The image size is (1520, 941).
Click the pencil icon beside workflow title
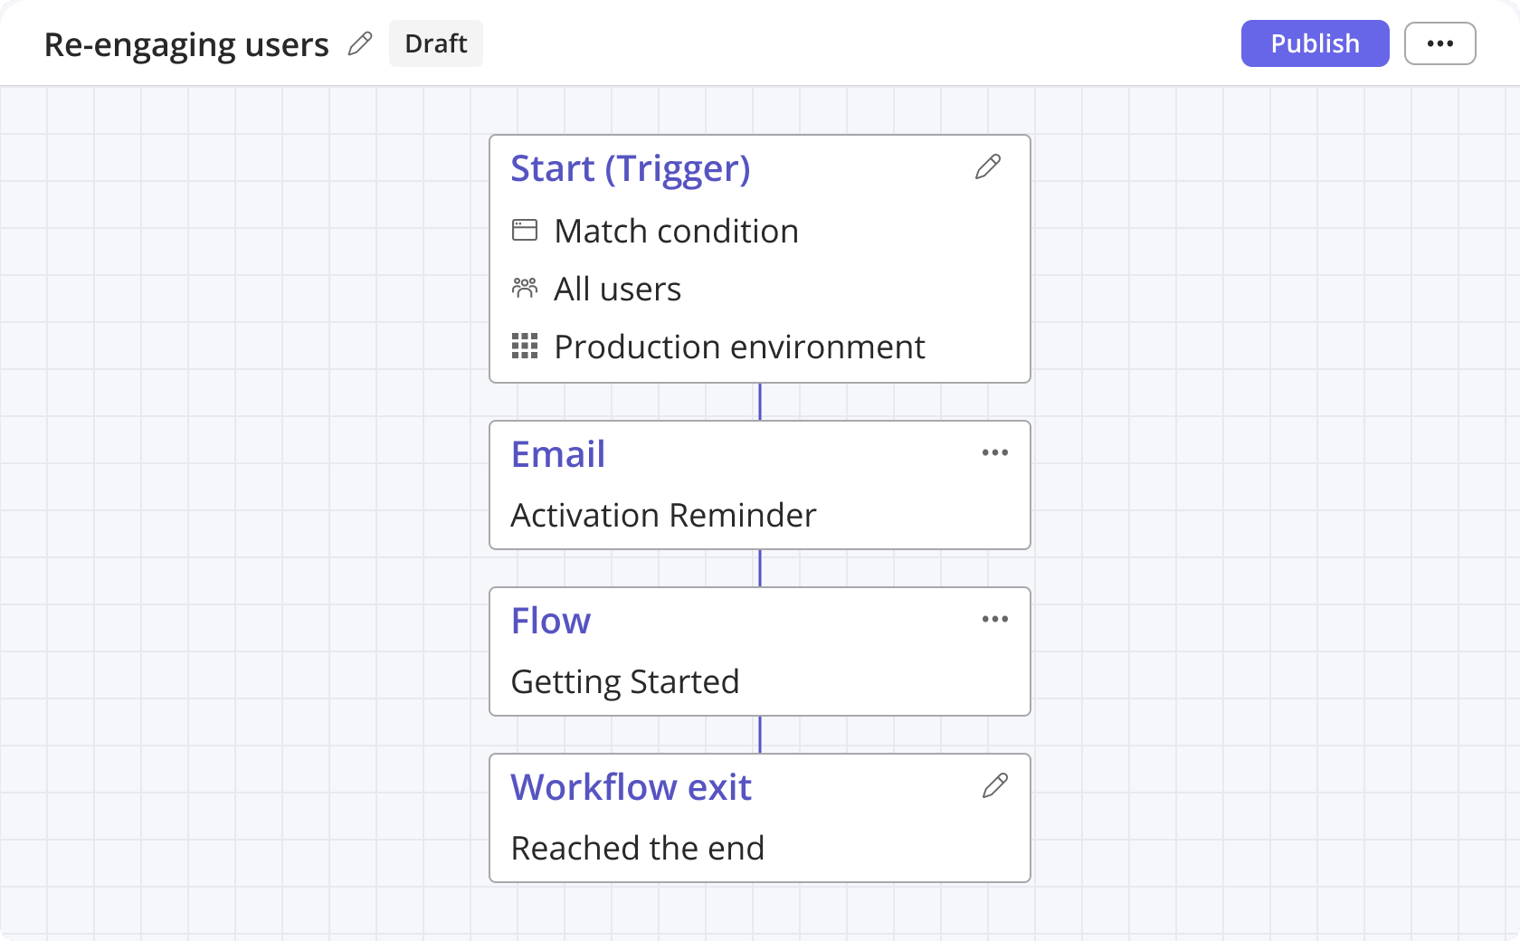pyautogui.click(x=360, y=43)
